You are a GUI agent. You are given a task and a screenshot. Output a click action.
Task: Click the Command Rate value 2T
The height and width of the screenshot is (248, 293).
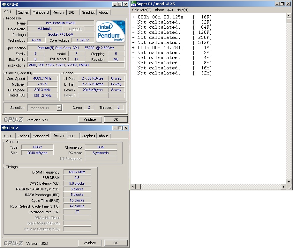click(x=77, y=212)
